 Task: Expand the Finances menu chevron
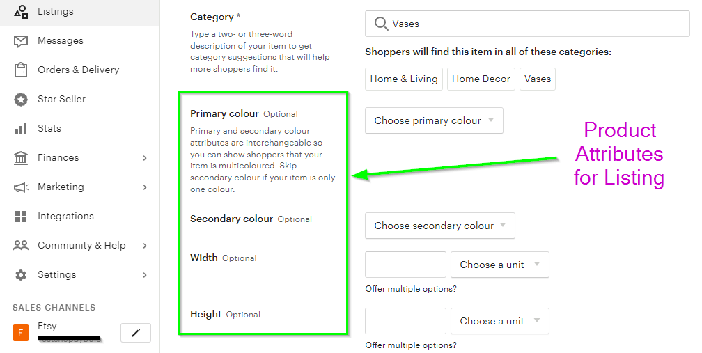(x=145, y=158)
